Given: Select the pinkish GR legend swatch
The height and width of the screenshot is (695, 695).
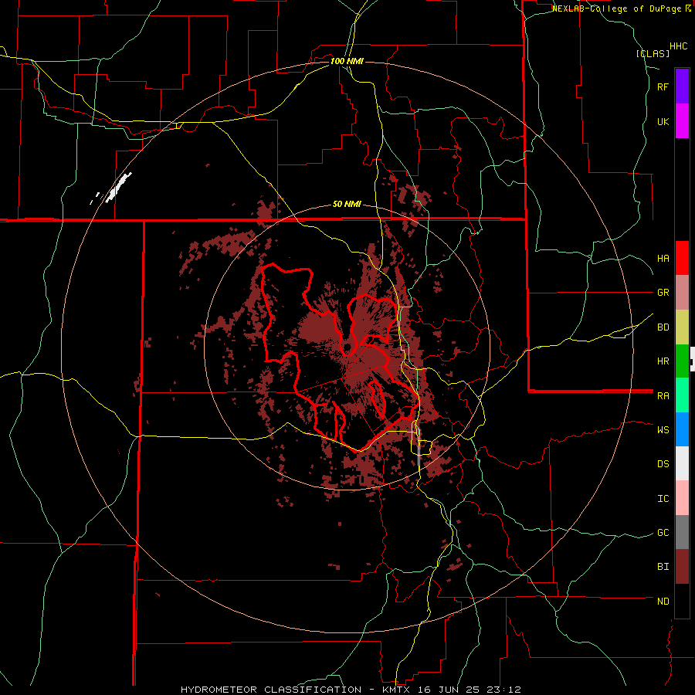Looking at the screenshot, I should (682, 293).
